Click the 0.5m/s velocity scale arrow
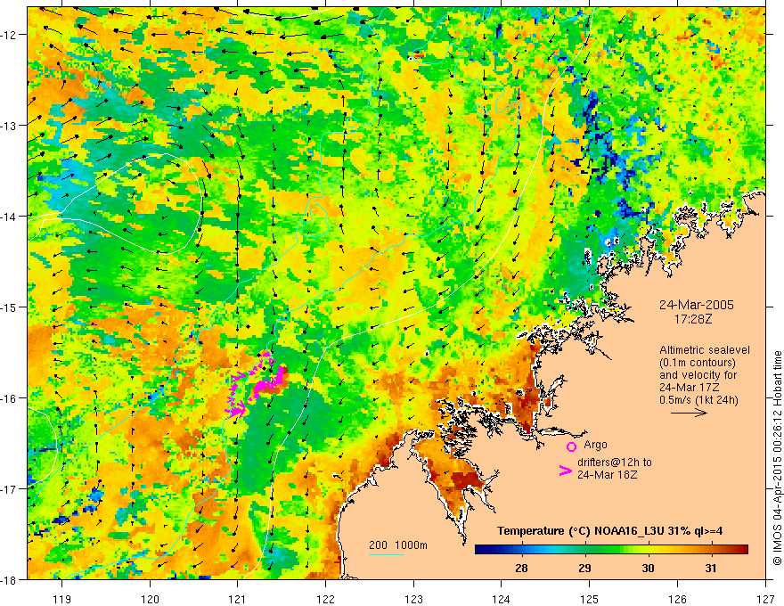 pyautogui.click(x=689, y=413)
